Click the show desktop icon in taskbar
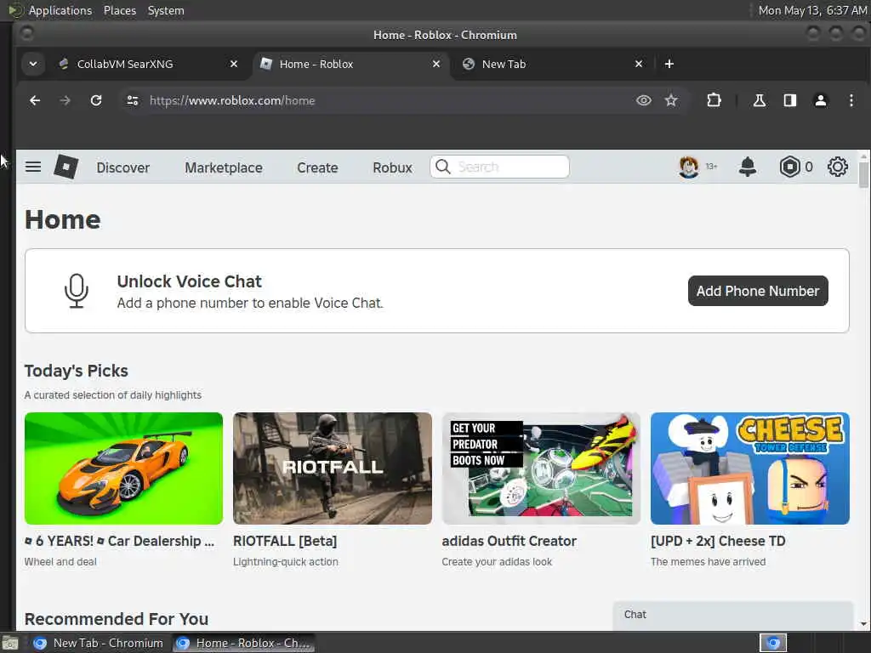This screenshot has width=871, height=653. pos(10,643)
